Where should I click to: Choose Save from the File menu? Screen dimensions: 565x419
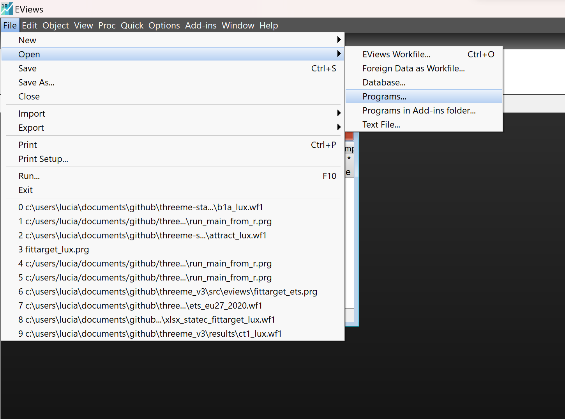point(173,68)
